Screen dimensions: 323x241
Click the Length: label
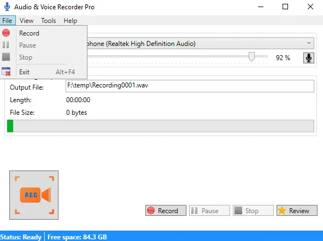tap(21, 100)
